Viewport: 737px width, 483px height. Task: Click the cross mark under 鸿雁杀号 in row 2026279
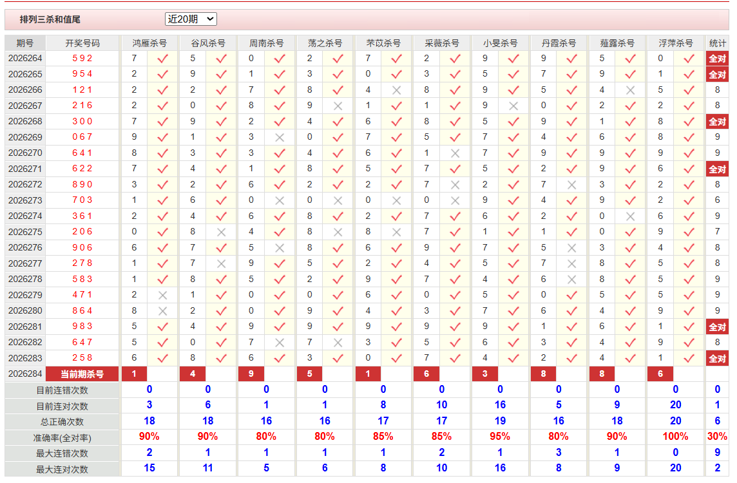[x=162, y=296]
